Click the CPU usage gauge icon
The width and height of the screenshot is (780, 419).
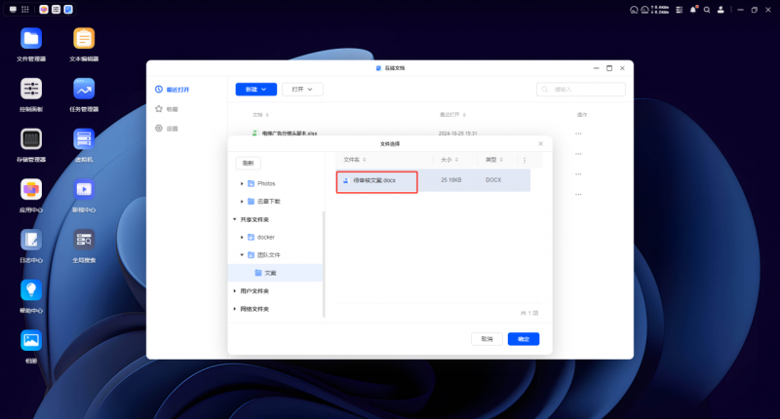(634, 10)
